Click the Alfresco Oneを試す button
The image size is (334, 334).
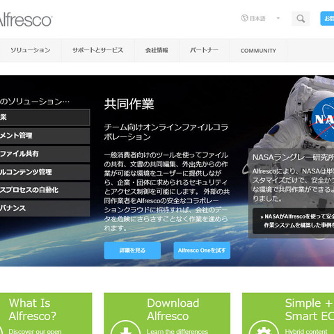click(202, 250)
